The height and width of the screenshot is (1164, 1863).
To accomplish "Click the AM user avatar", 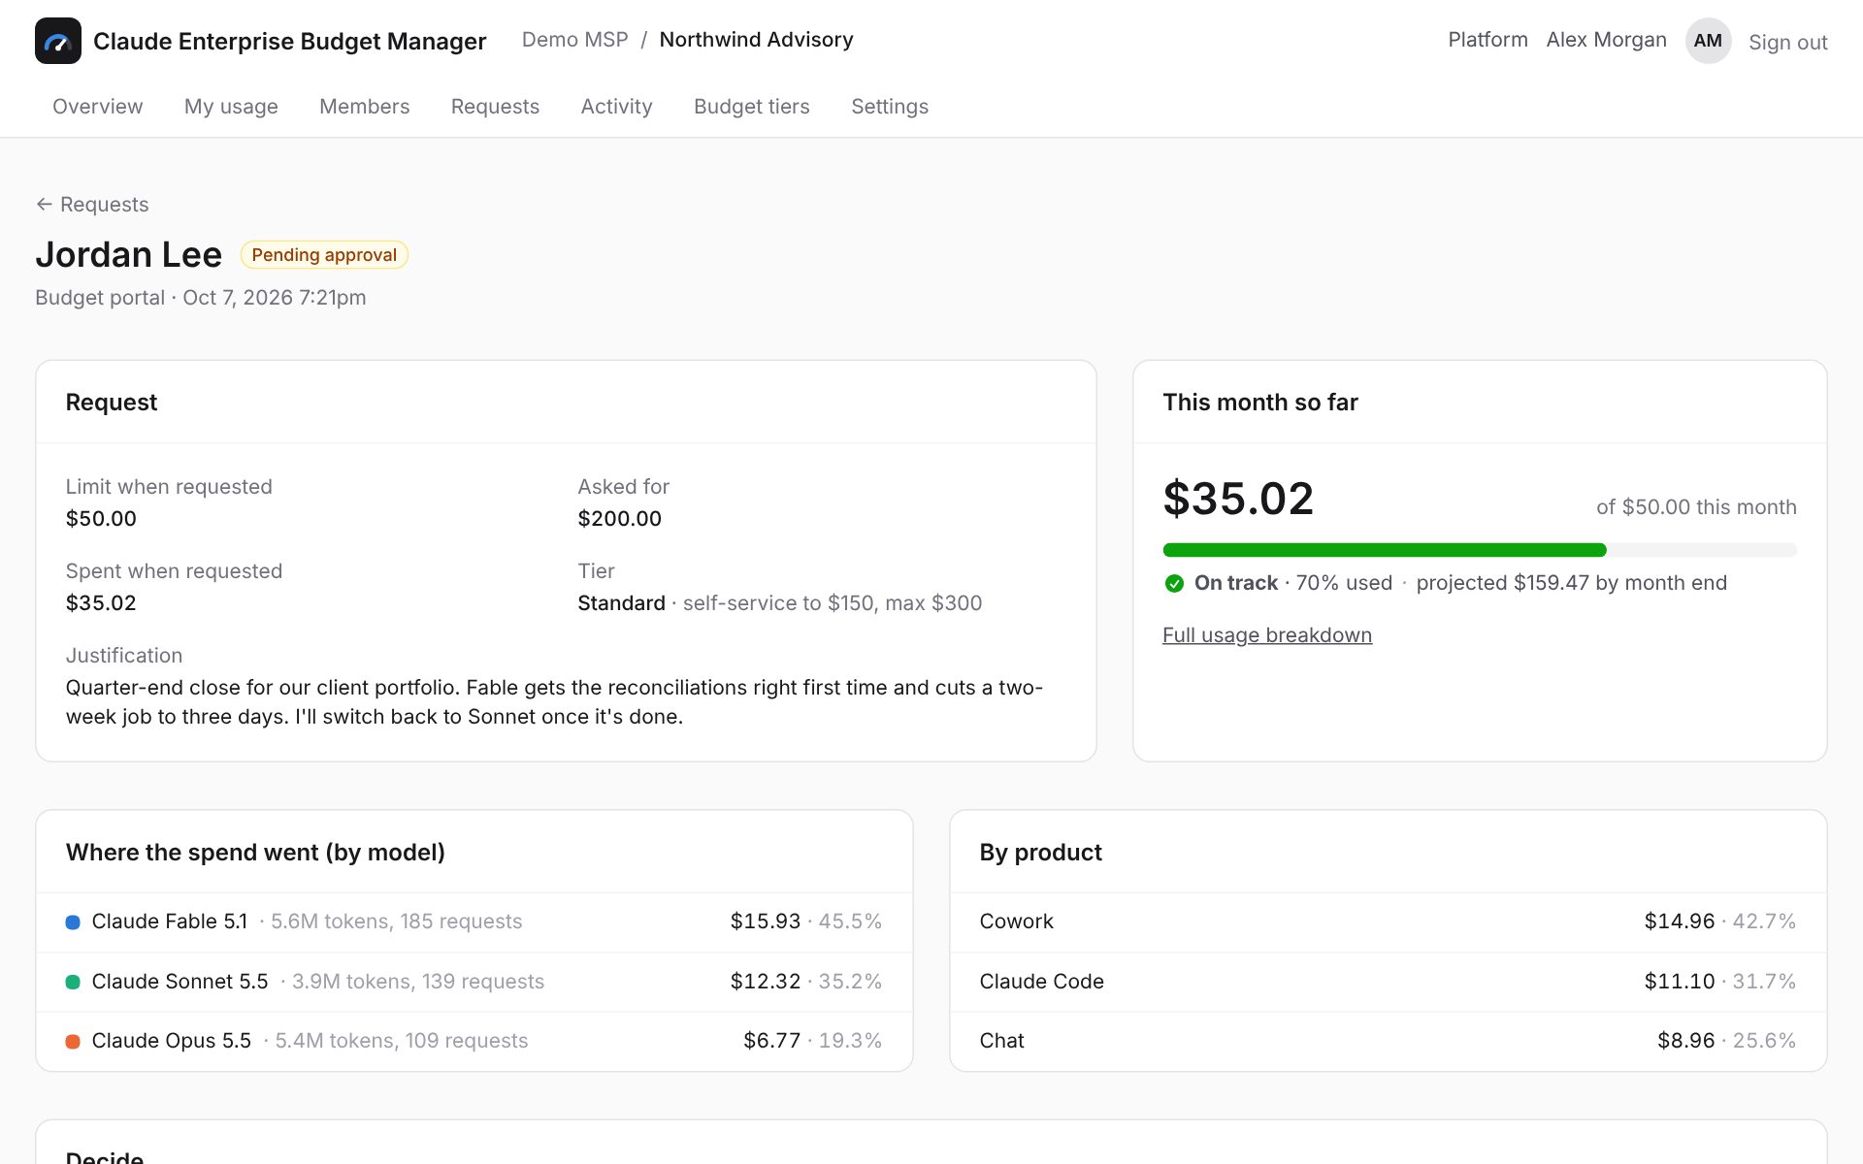I will (x=1708, y=41).
